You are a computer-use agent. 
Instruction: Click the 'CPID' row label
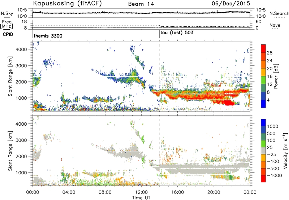8,34
